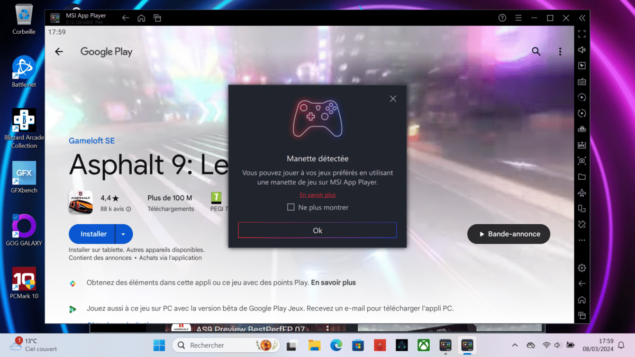Click the multi-instance icon in title bar

coord(157,18)
